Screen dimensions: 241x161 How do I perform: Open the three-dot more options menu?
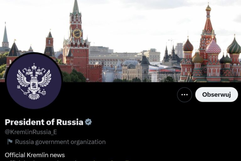click(x=185, y=95)
